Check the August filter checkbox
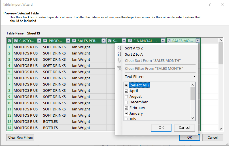 coord(126,97)
